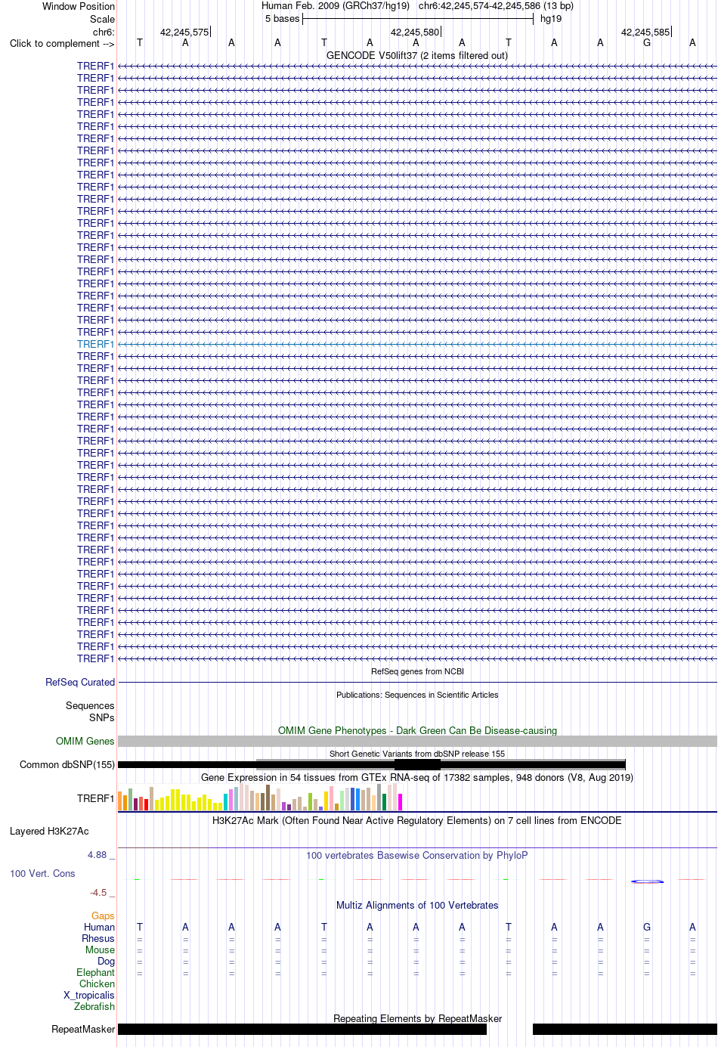Click the RepeatMasker track label

(x=83, y=1029)
